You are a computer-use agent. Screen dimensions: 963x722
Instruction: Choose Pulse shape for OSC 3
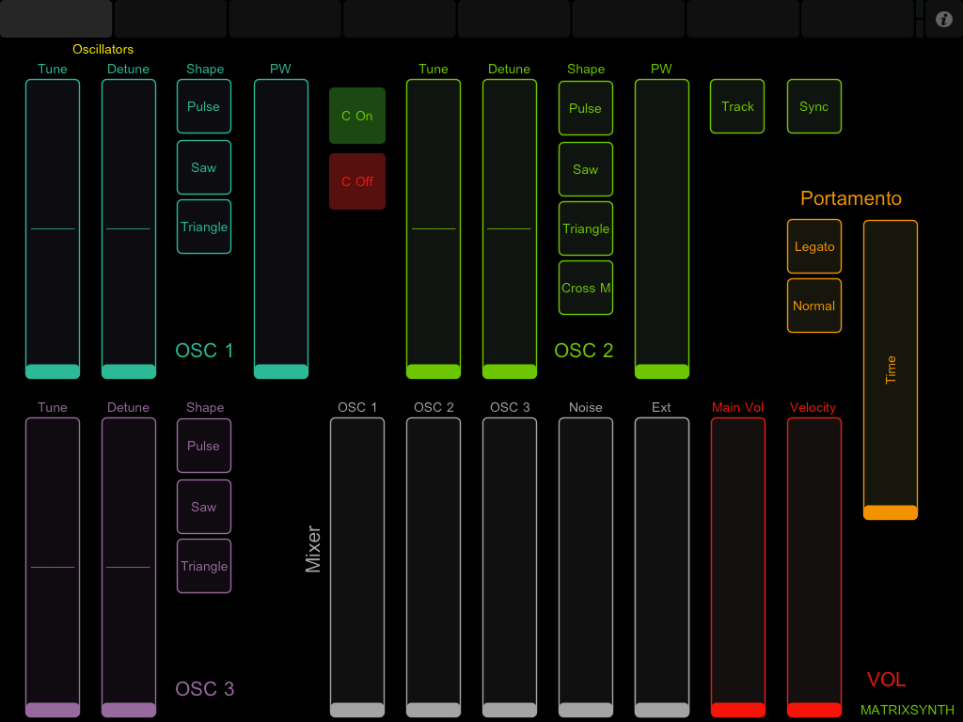204,446
